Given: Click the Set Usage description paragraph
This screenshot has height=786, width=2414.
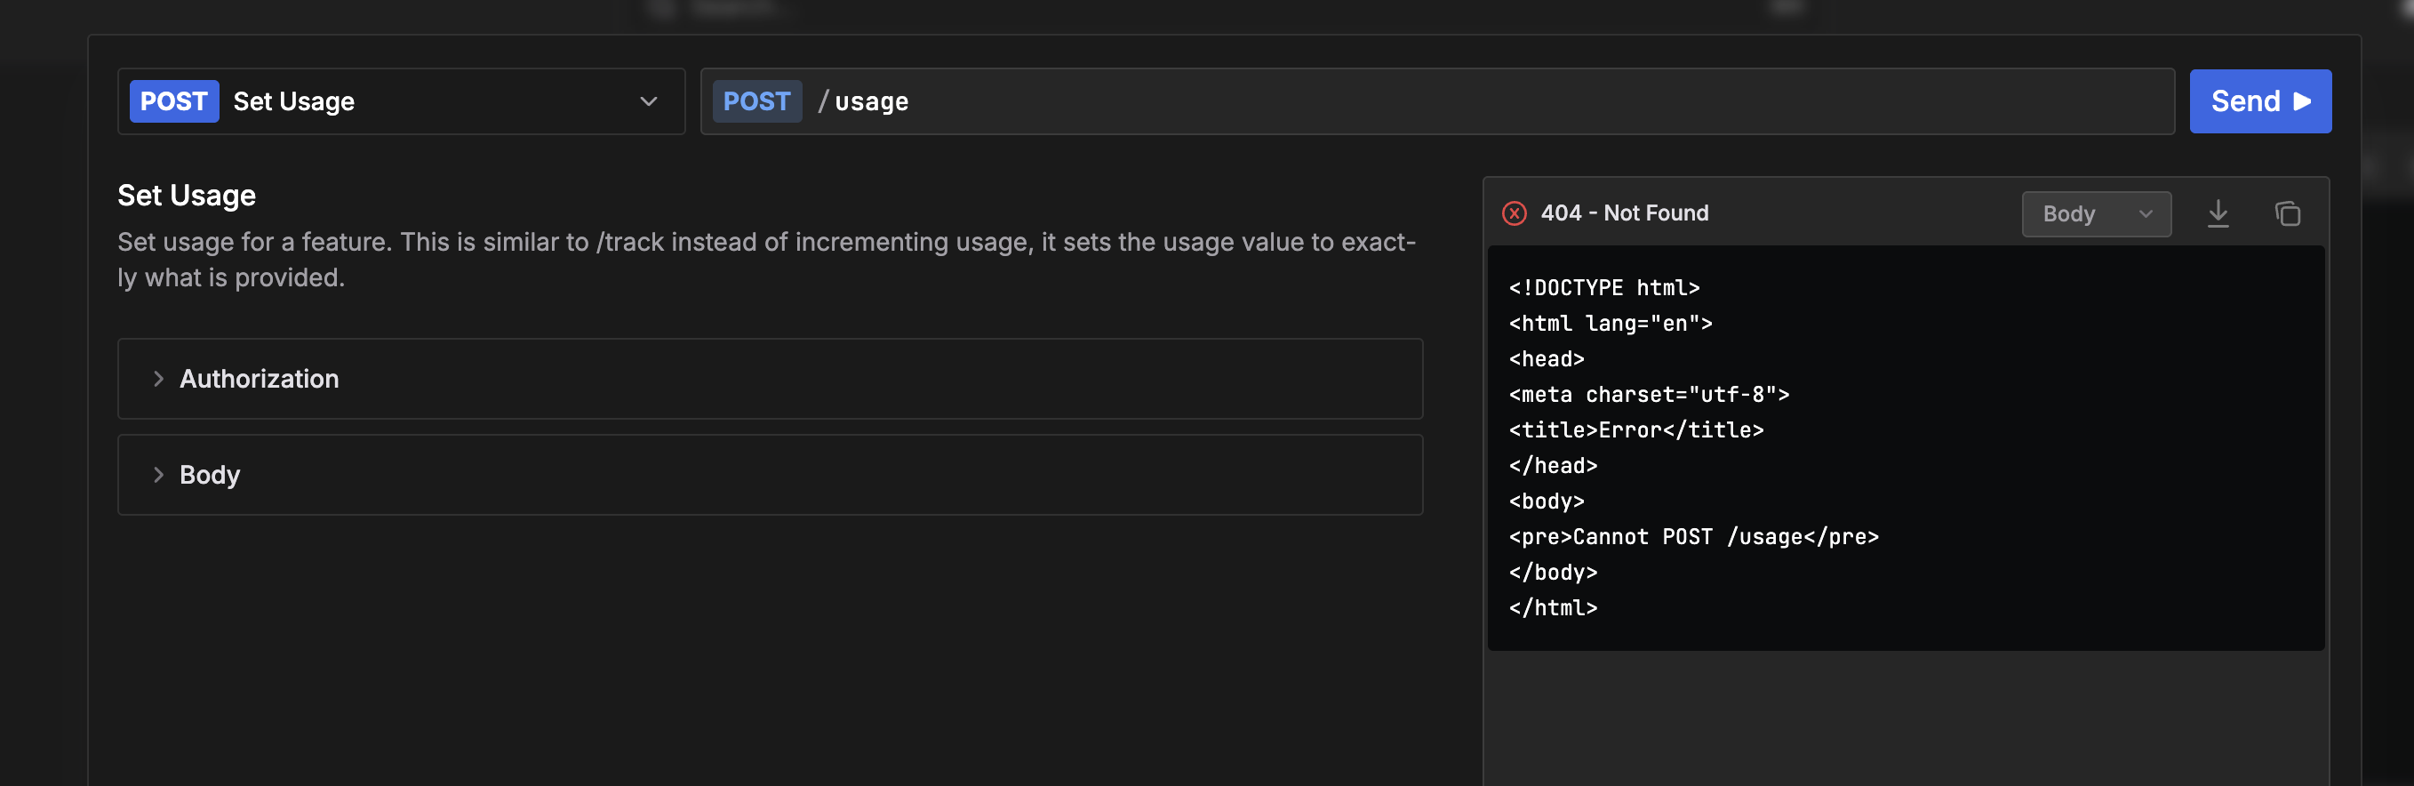Looking at the screenshot, I should [764, 260].
